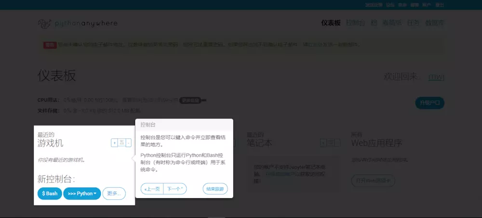Click the dark pill button on CPU line

[190, 100]
